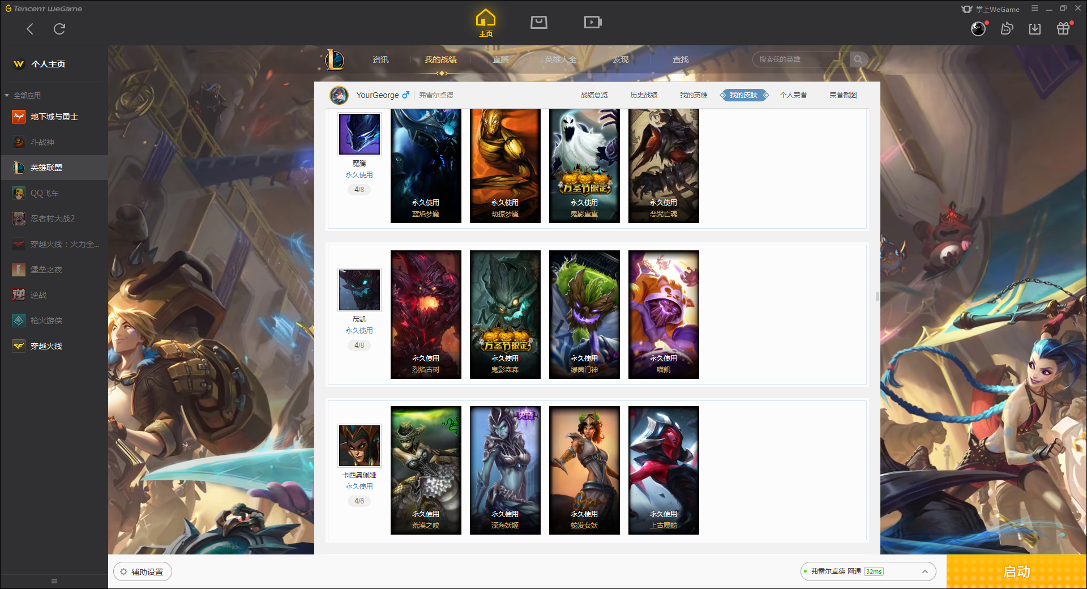Expand the 弗雷尔卓德 网通 server dropdown
Screen dimensions: 1087x589
868,571
